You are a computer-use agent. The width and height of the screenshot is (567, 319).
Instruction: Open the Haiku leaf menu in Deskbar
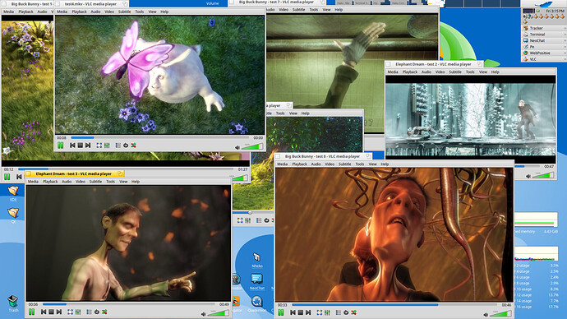pos(543,3)
